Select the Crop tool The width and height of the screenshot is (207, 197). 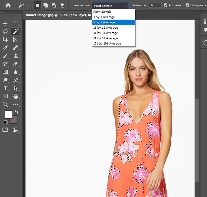5,40
